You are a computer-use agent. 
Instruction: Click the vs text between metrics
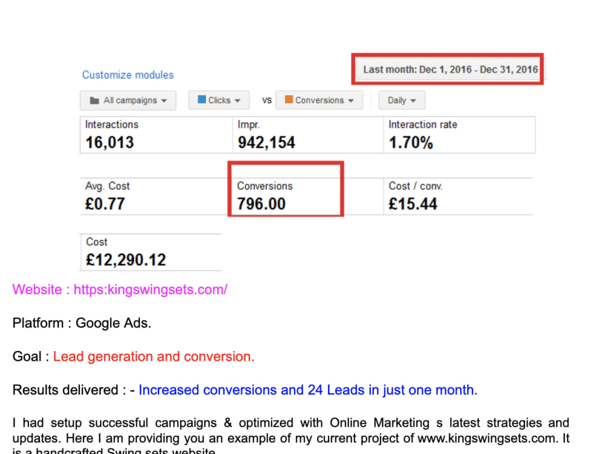[267, 100]
